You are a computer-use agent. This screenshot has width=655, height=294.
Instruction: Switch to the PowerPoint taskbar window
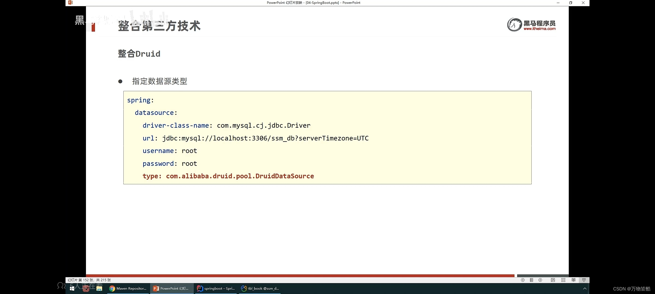tap(172, 289)
